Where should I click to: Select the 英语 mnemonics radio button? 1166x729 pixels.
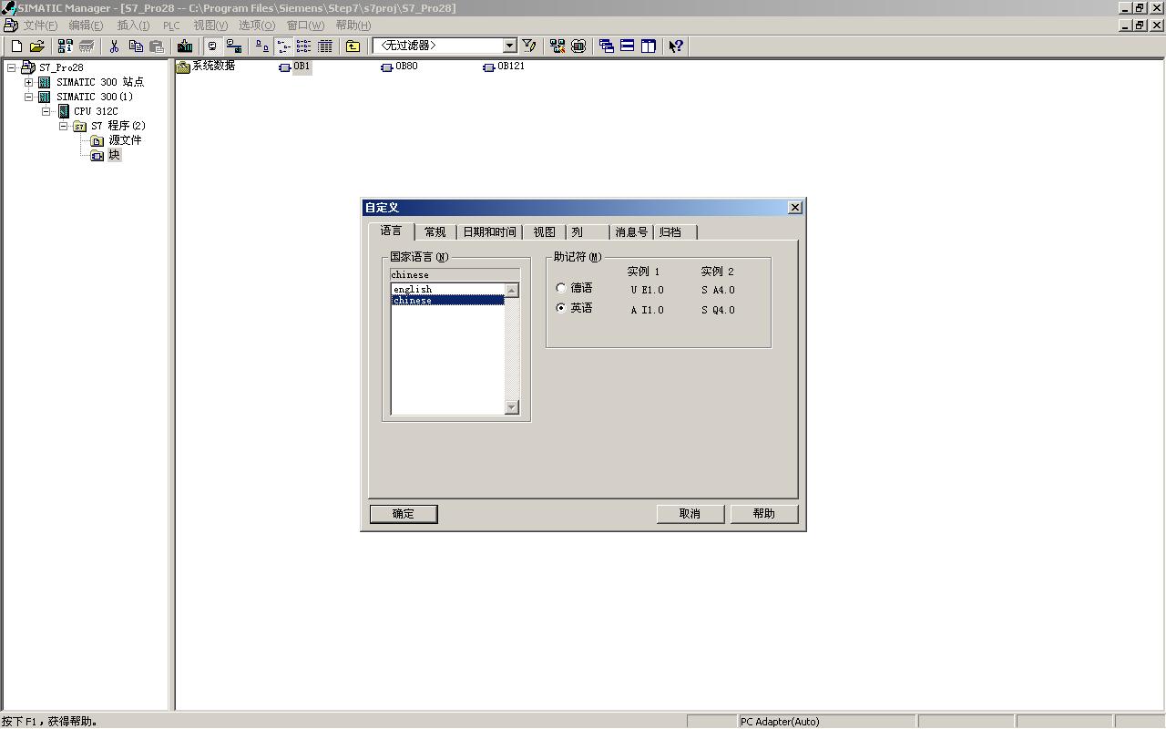coord(561,308)
